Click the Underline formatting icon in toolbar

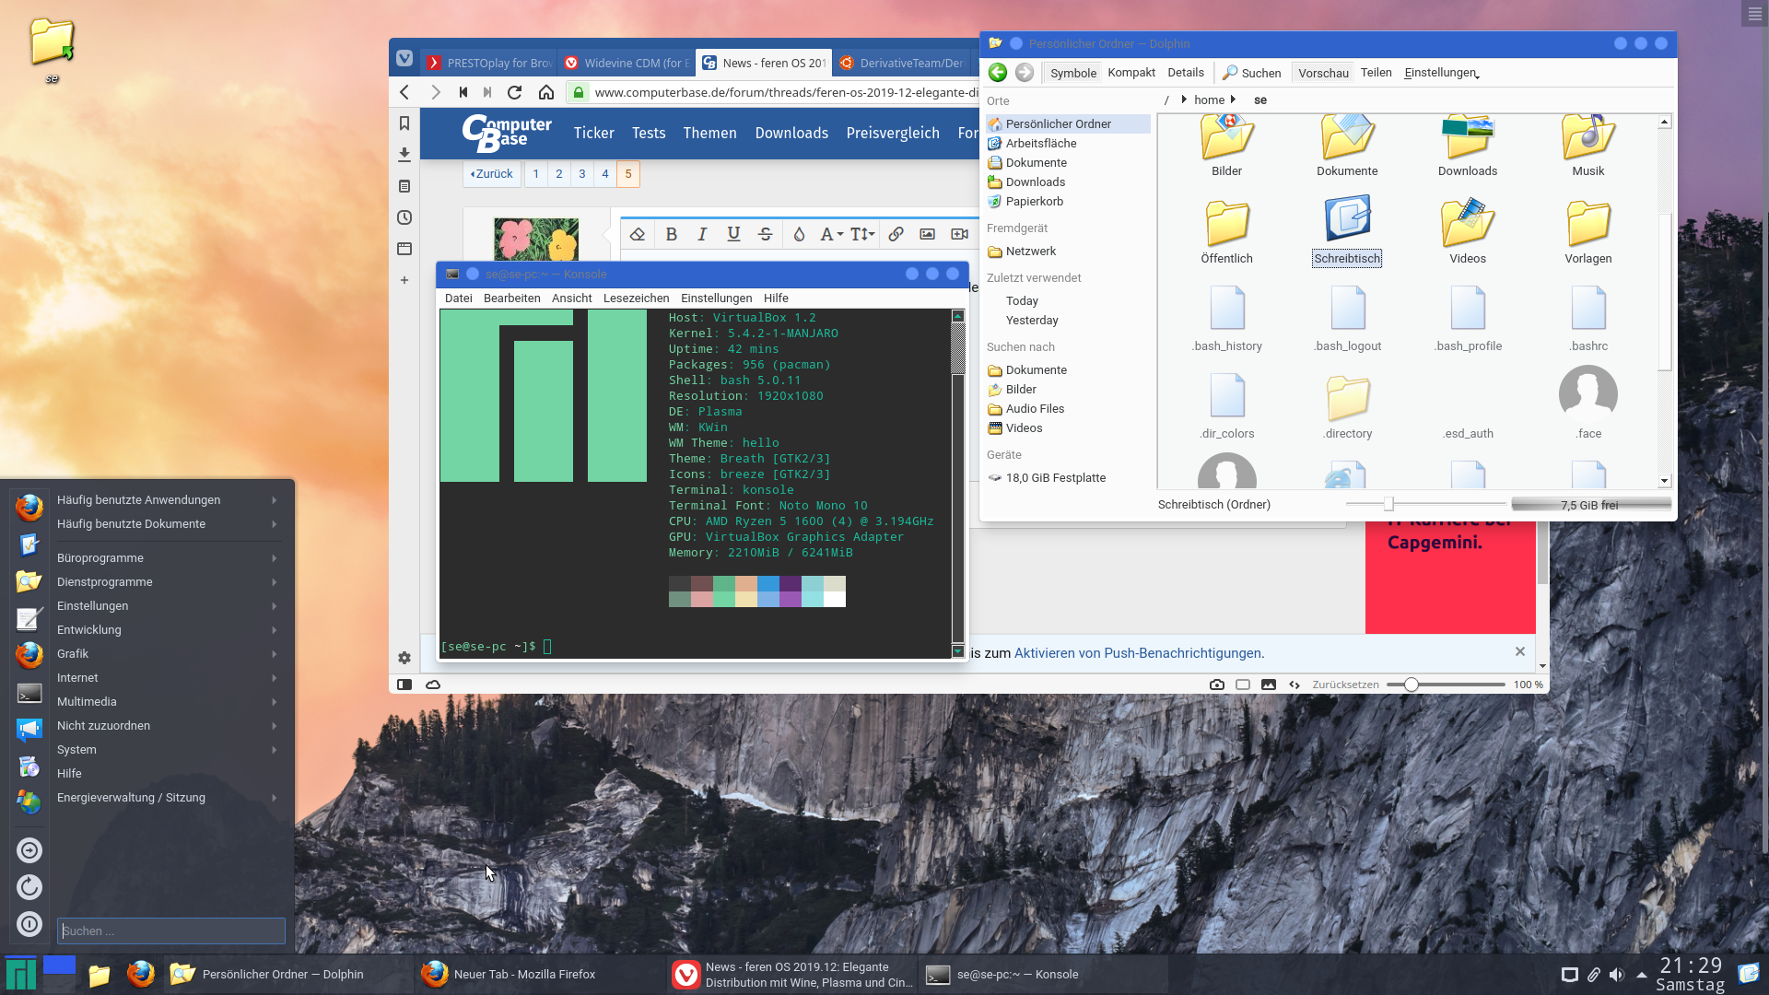pos(733,233)
